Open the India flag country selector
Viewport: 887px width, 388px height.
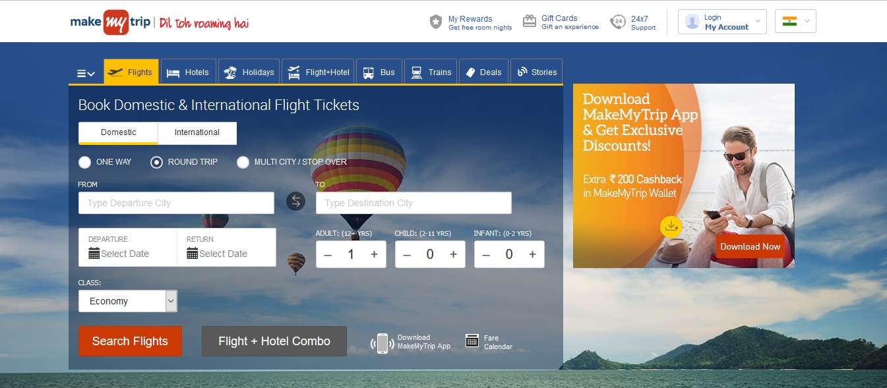(796, 22)
